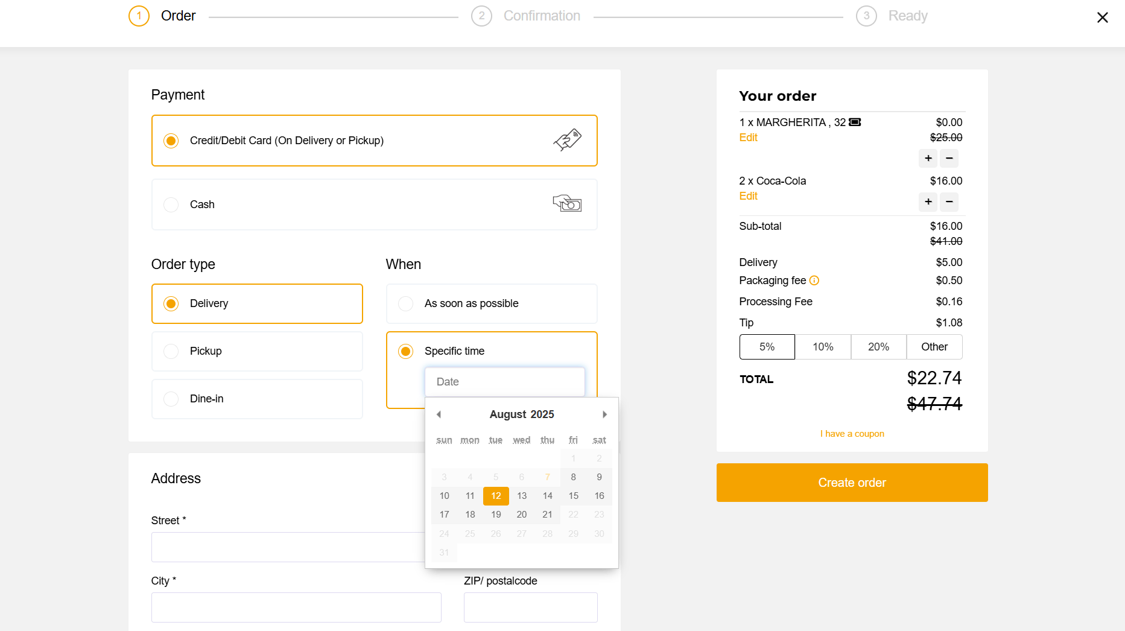
Task: Pick August 16 in calendar
Action: [600, 496]
